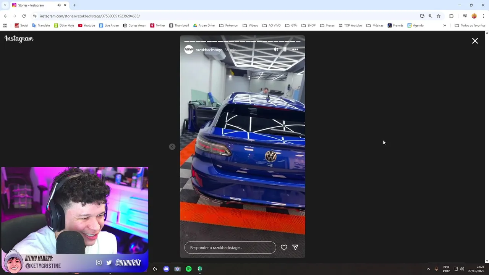Pause the playing story
The image size is (489, 275).
[x=285, y=49]
